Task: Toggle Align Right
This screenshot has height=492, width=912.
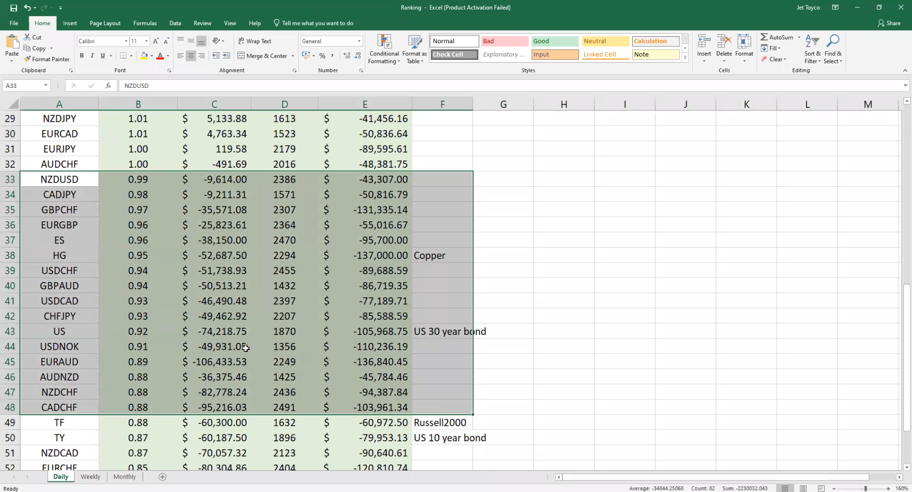Action: point(201,56)
